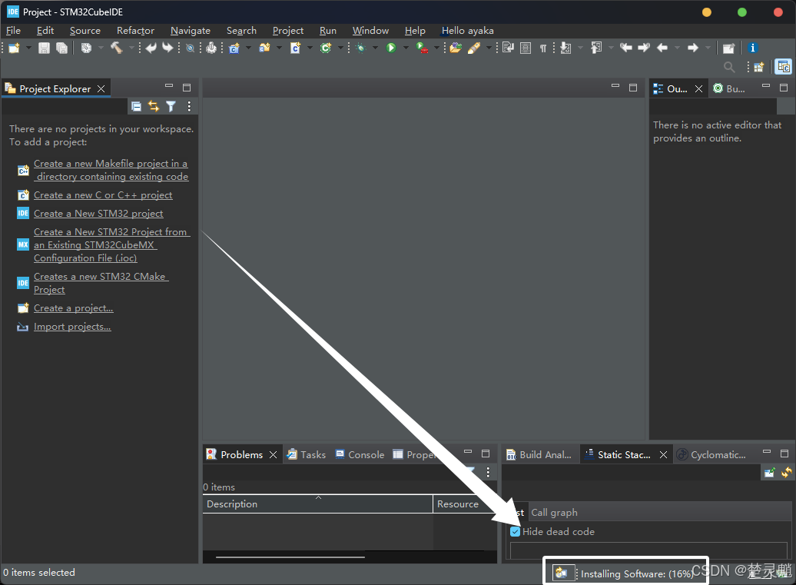Click new Makefile project link
Viewport: 796px width, 585px height.
pyautogui.click(x=111, y=170)
